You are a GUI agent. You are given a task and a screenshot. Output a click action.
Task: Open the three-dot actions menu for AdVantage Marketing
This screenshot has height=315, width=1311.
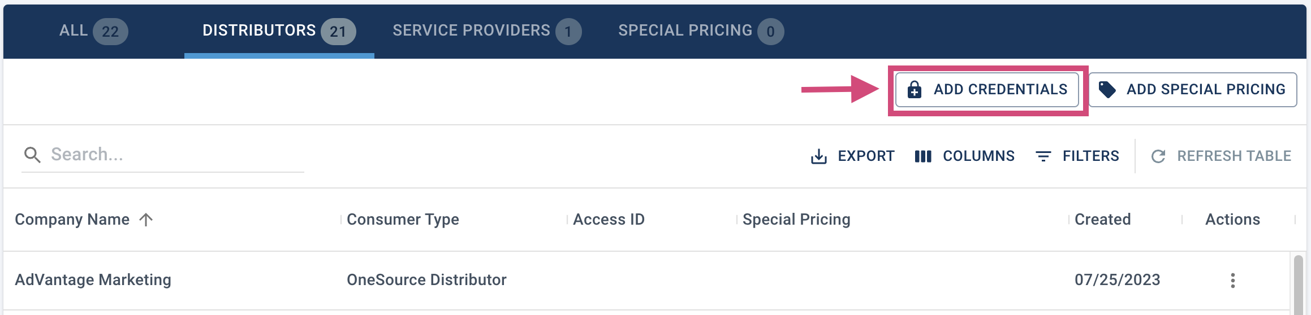click(x=1233, y=281)
